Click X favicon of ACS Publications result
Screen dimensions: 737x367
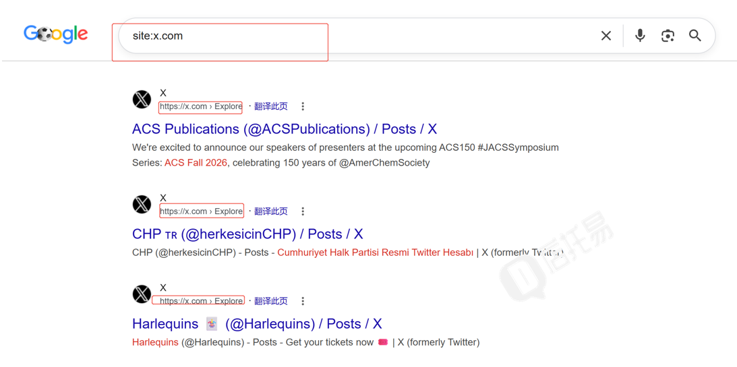pyautogui.click(x=142, y=100)
